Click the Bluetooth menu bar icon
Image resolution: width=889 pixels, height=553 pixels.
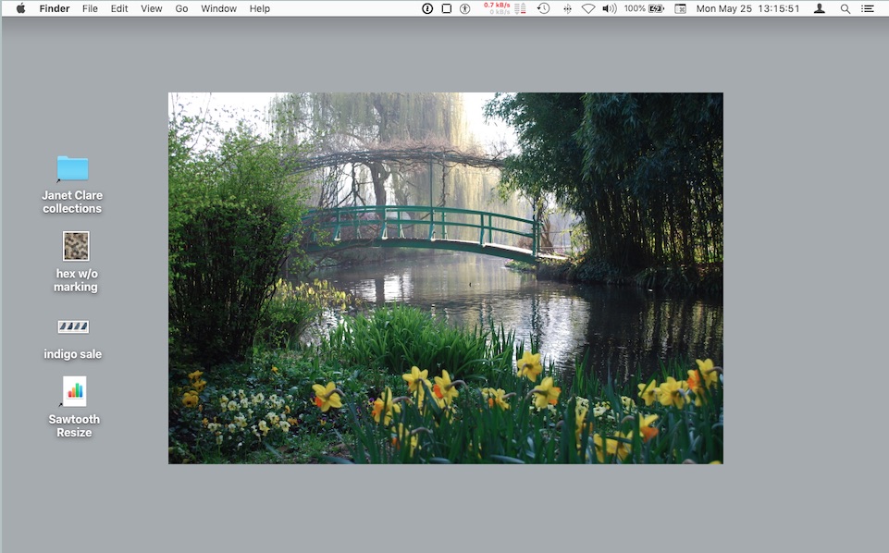click(567, 8)
